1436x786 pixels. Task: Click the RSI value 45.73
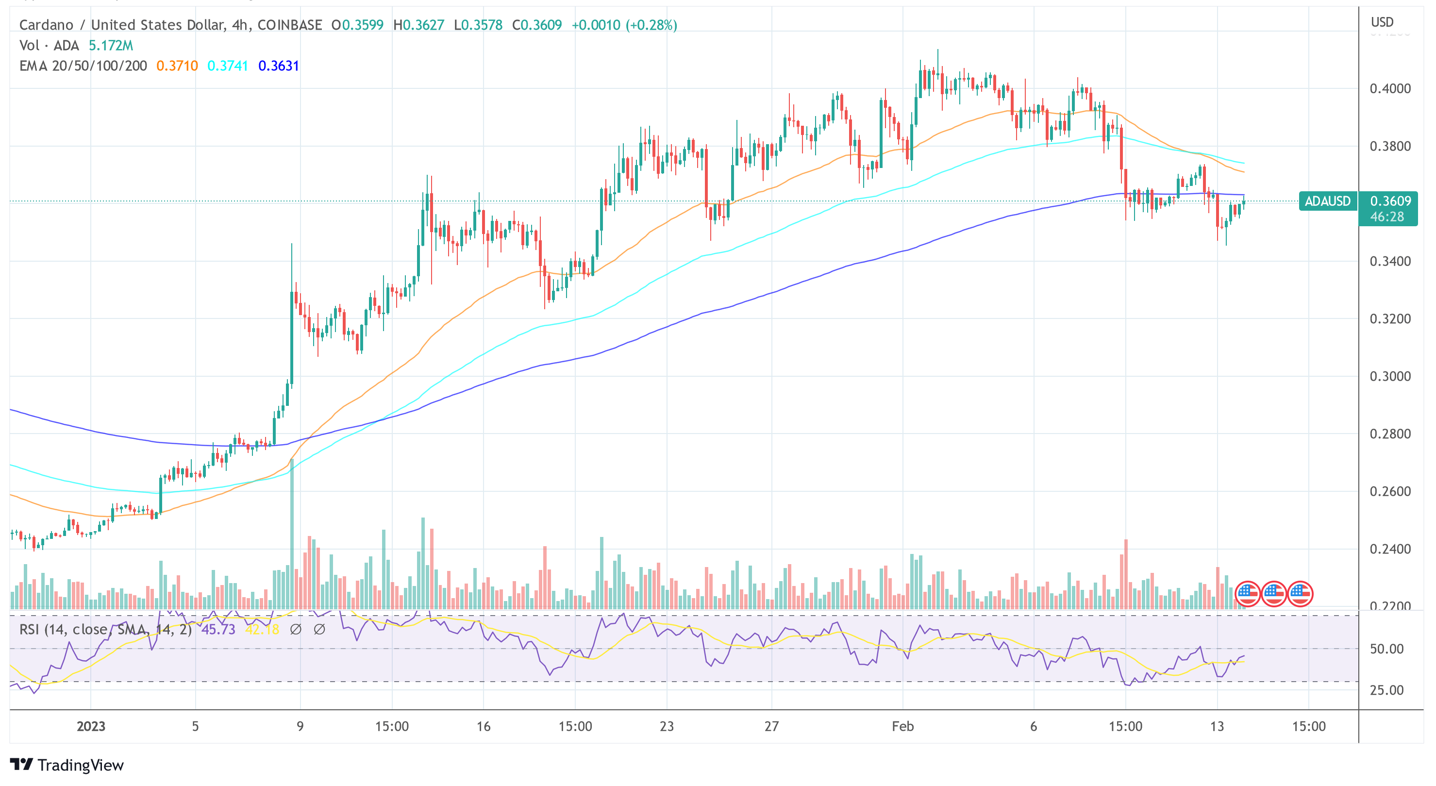point(218,629)
